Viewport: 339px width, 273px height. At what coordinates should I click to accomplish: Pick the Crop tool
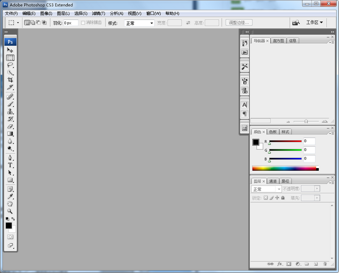[x=10, y=80]
